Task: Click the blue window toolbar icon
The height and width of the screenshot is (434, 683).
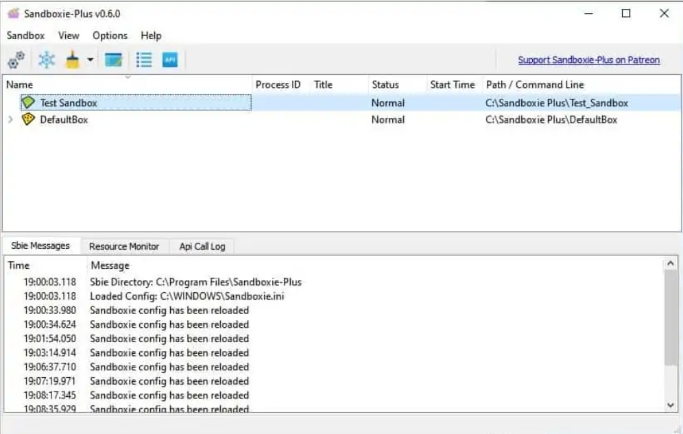Action: tap(113, 60)
